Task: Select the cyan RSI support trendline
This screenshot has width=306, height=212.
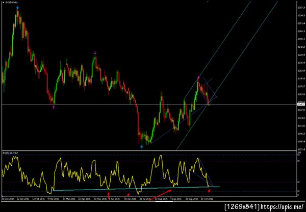Action: point(136,189)
